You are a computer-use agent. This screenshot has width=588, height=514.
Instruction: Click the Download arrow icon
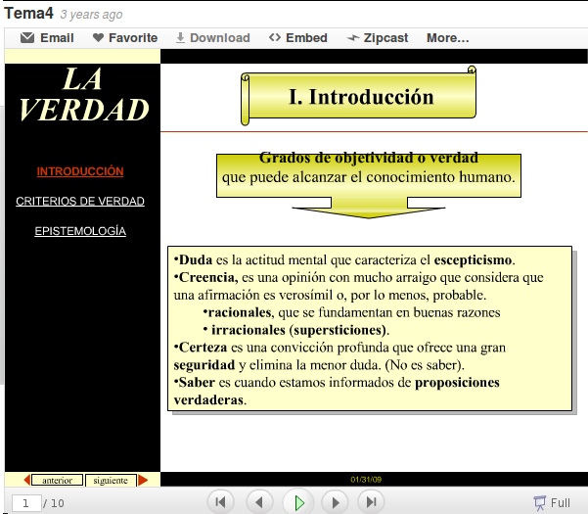click(x=180, y=38)
